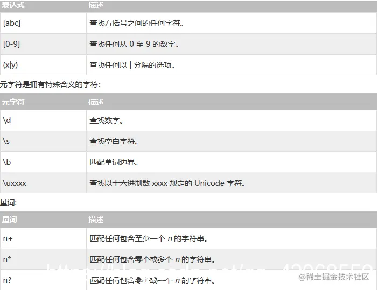The image size is (378, 290).
Task: Select description '查找任何以 | 分隔的选项。'
Action: click(x=132, y=65)
